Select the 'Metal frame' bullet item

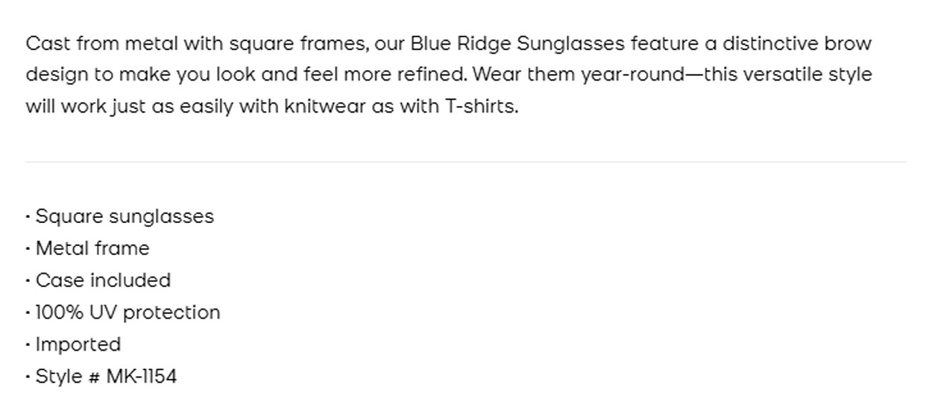[x=92, y=248]
